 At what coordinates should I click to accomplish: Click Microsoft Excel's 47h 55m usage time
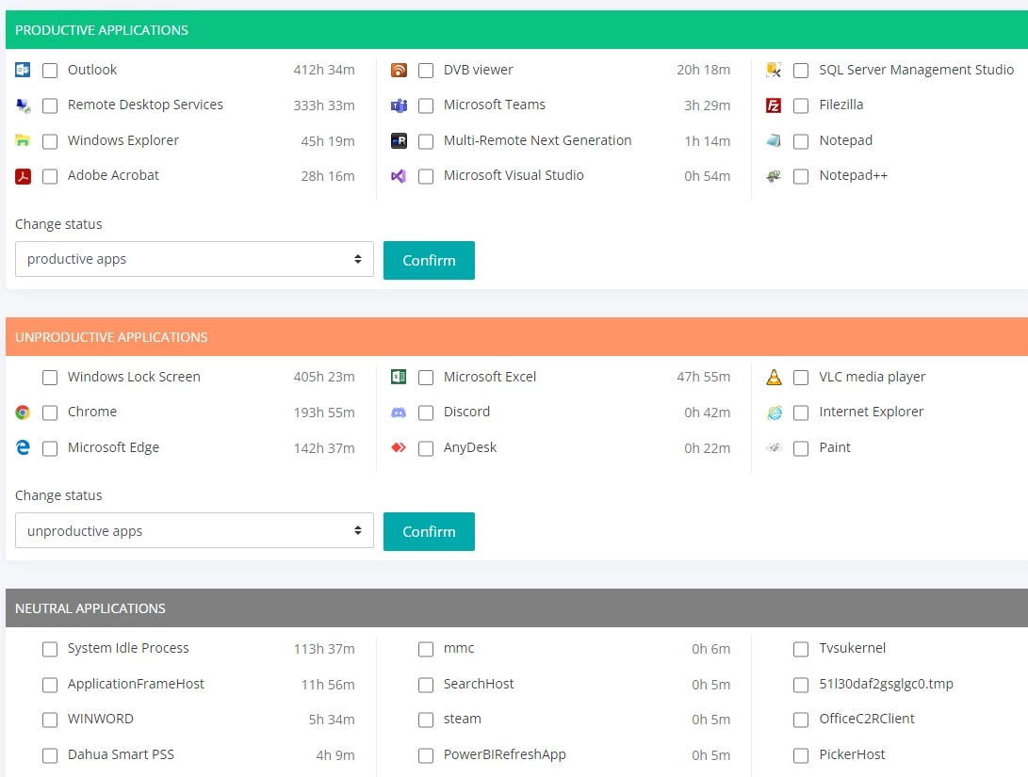pos(704,377)
